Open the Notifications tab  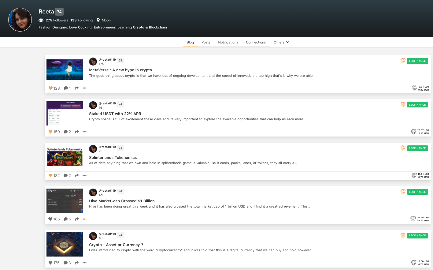pos(228,42)
